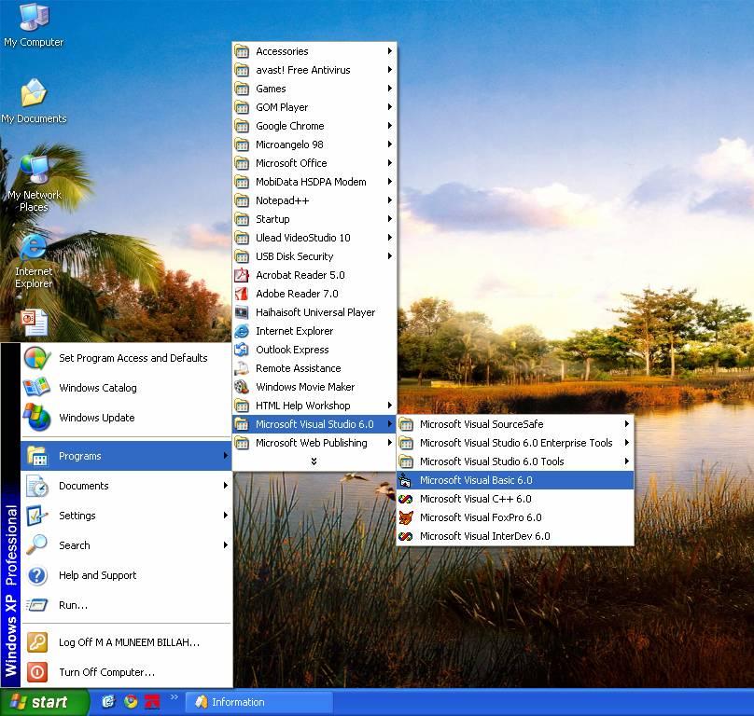Image resolution: width=754 pixels, height=716 pixels.
Task: Click Remote Assistance icon
Action: [x=242, y=368]
